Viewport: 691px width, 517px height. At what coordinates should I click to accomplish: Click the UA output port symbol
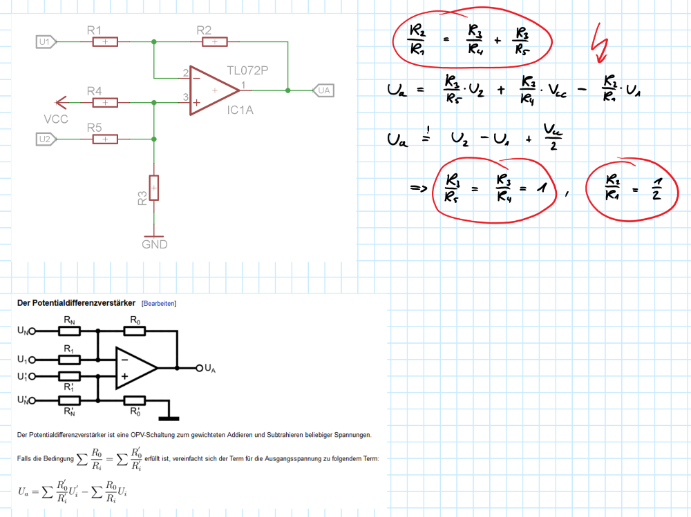[323, 90]
